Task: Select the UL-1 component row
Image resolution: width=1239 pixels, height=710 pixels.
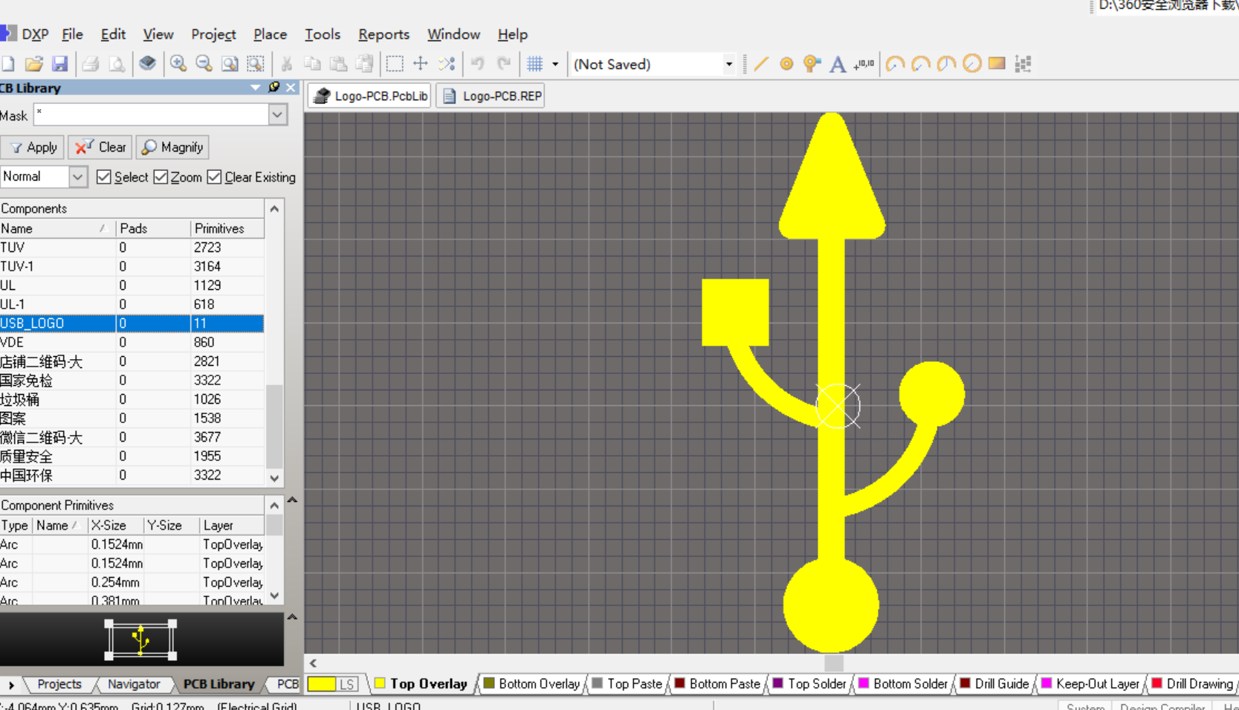Action: [x=132, y=304]
